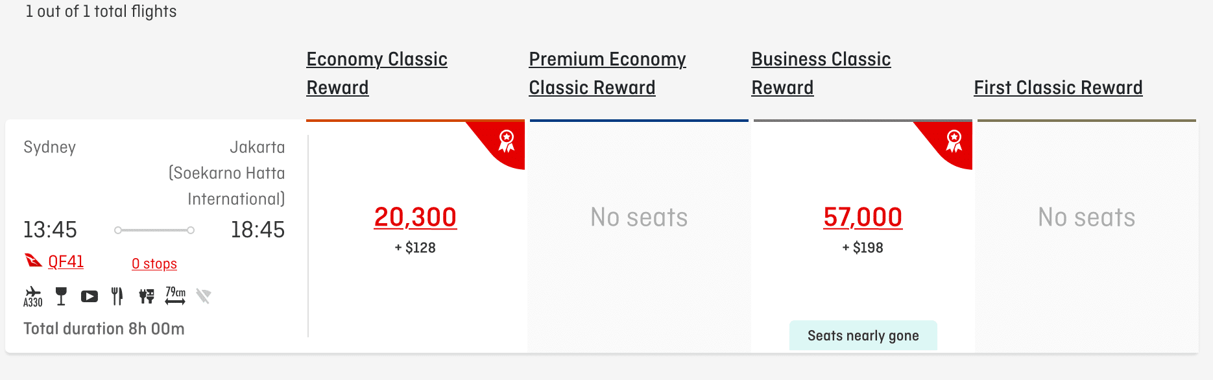Select the 57,000 points Business fare

(863, 217)
